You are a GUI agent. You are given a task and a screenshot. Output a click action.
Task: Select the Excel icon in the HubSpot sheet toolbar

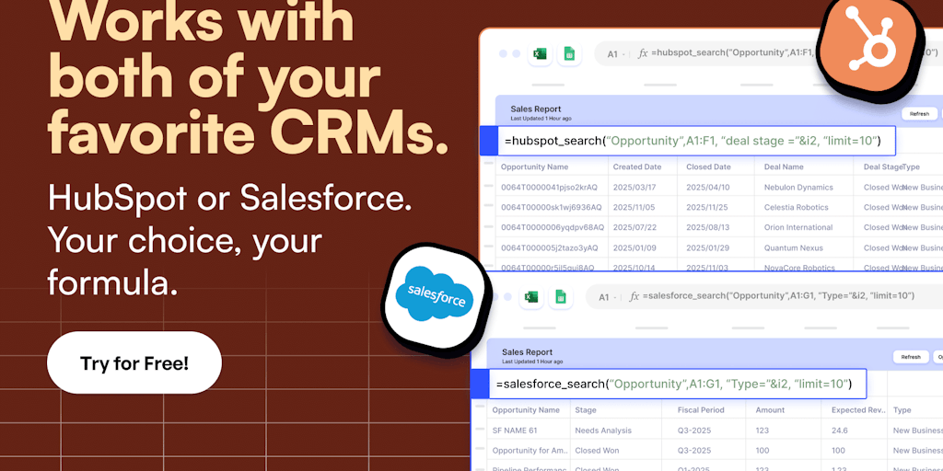[x=540, y=54]
